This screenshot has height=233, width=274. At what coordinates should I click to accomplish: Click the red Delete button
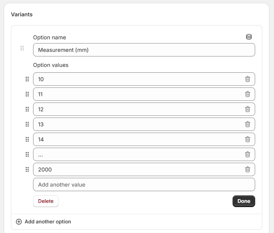pos(46,201)
